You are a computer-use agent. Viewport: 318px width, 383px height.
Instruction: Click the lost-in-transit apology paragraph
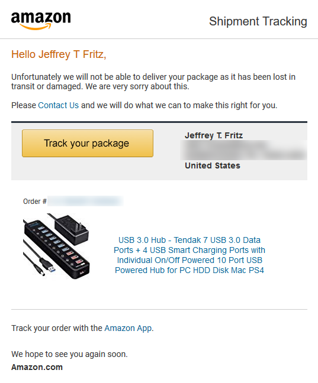point(153,82)
